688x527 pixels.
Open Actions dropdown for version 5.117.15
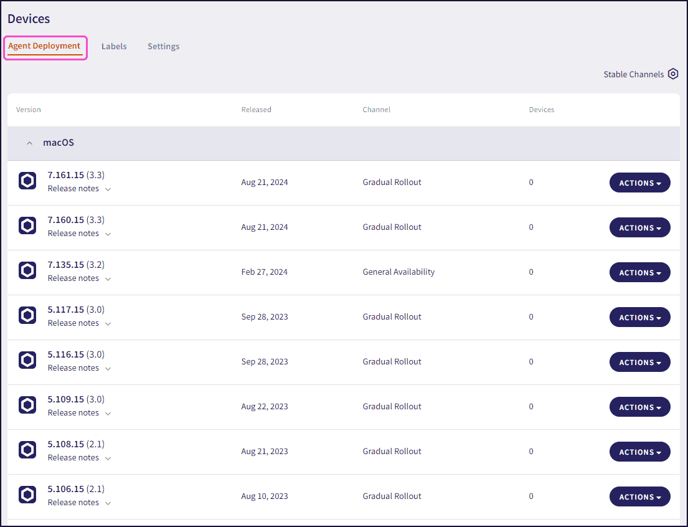[x=639, y=317]
